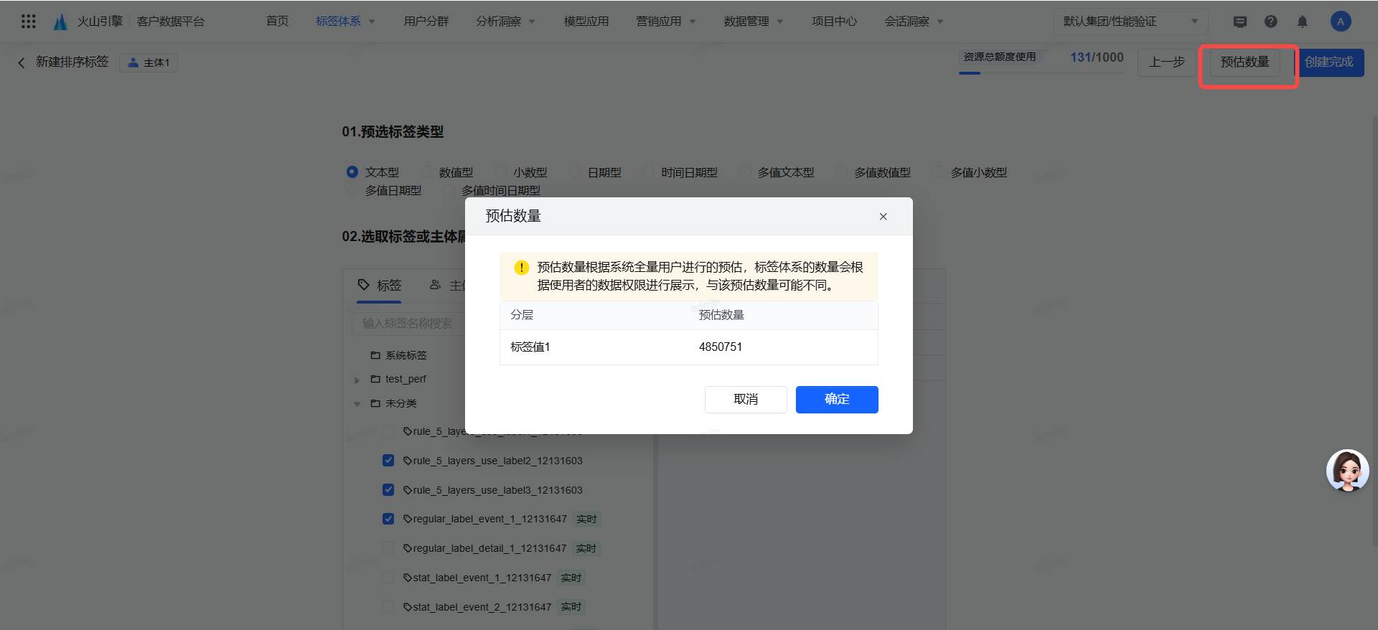Uncheck rule_5_layers_use_label2_12131603 checkbox
1378x630 pixels.
[x=388, y=461]
